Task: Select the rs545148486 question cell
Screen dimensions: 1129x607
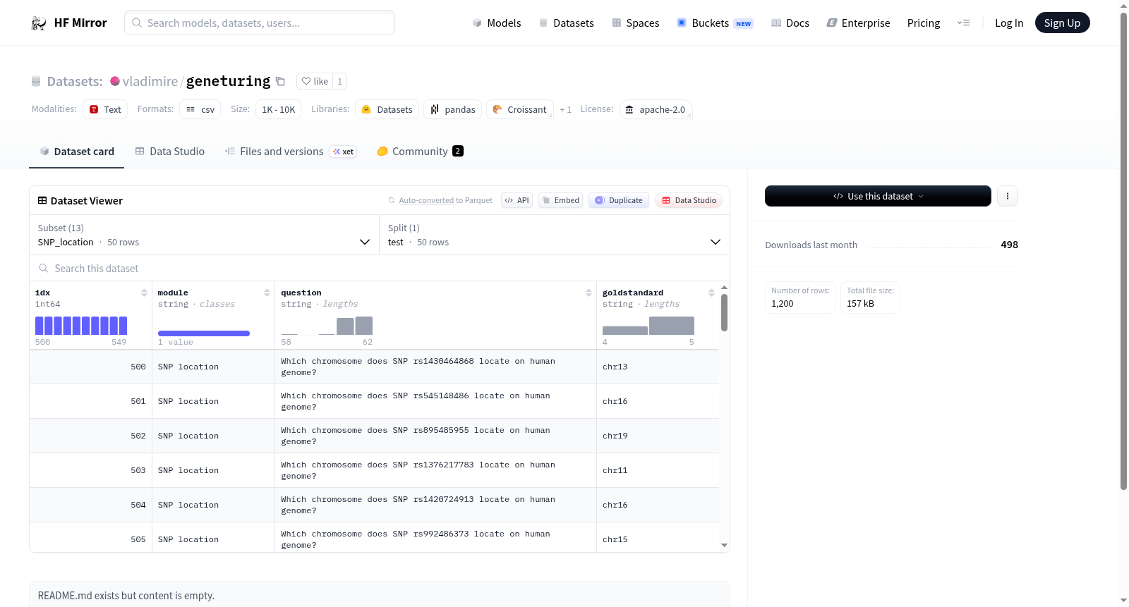Action: [x=435, y=401]
